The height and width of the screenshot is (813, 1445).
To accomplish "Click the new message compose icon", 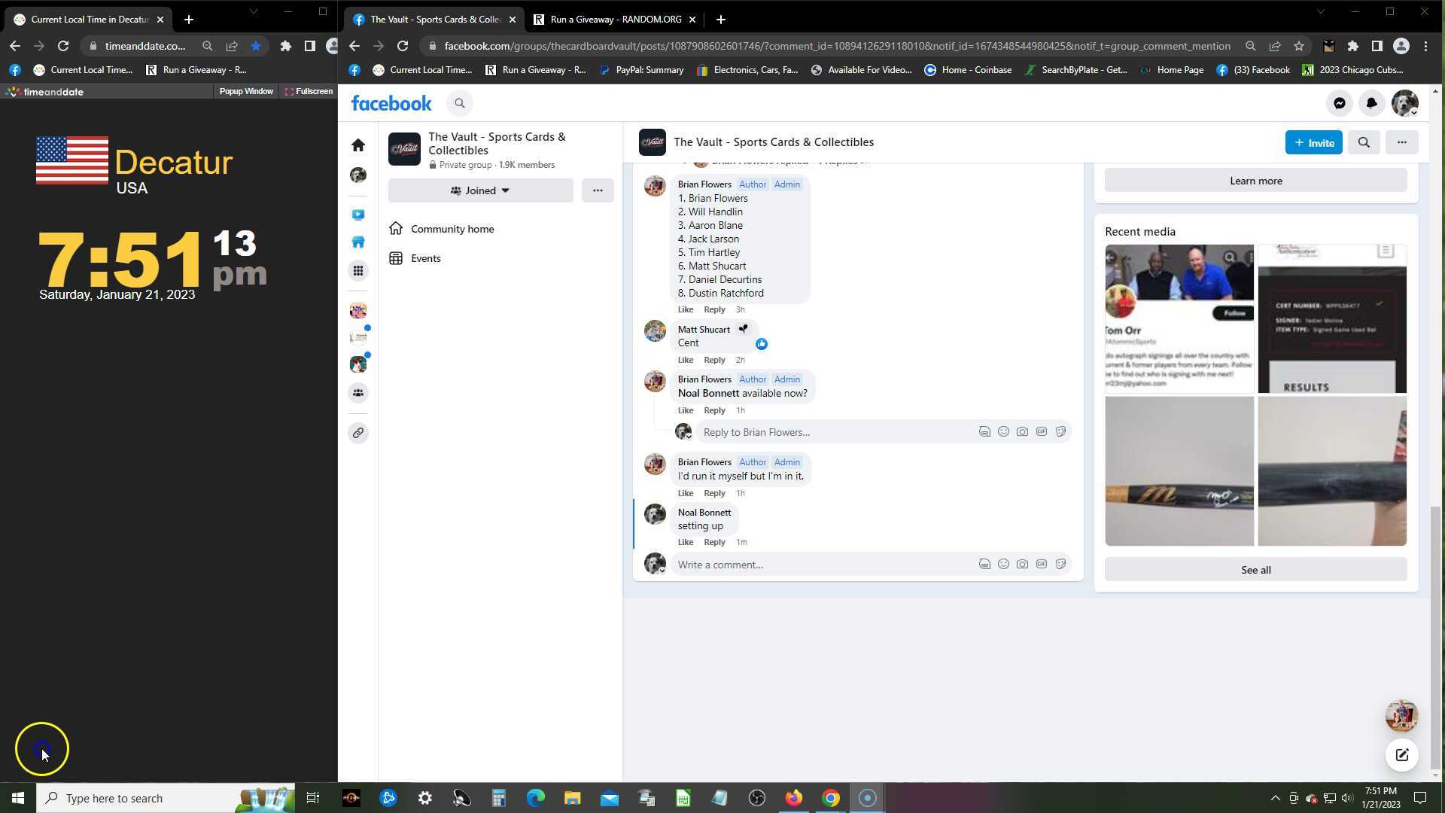I will pyautogui.click(x=1401, y=755).
